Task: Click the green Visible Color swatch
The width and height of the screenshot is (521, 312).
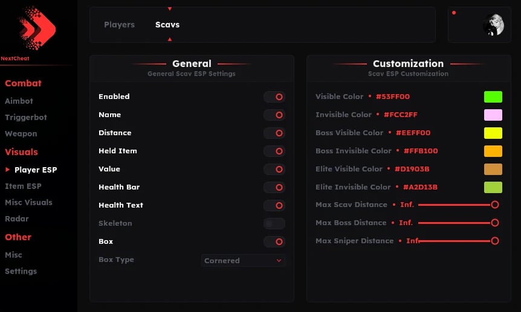Action: click(x=493, y=97)
